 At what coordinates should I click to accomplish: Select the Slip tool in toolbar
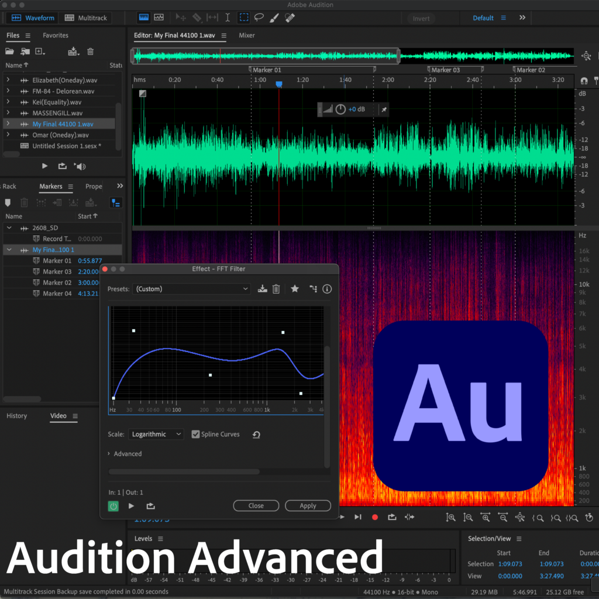point(212,18)
